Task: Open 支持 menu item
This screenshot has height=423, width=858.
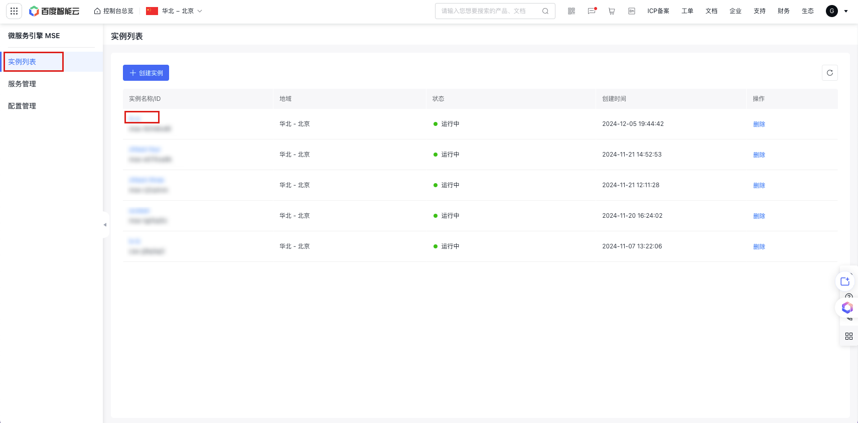Action: coord(760,11)
